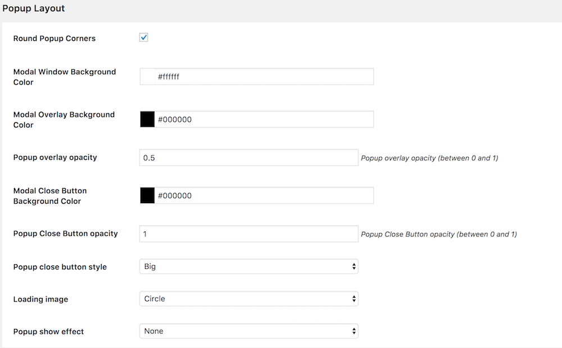
Task: Focus the #ffffff Modal Window color field
Action: click(x=264, y=77)
